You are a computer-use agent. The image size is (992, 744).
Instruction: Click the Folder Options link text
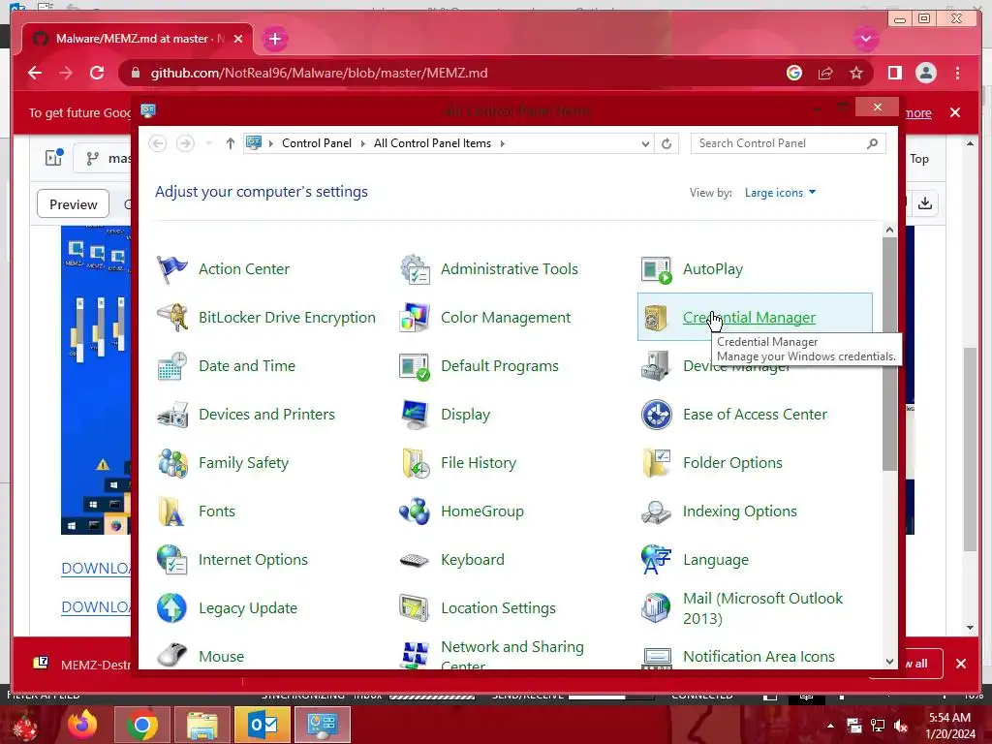click(732, 463)
